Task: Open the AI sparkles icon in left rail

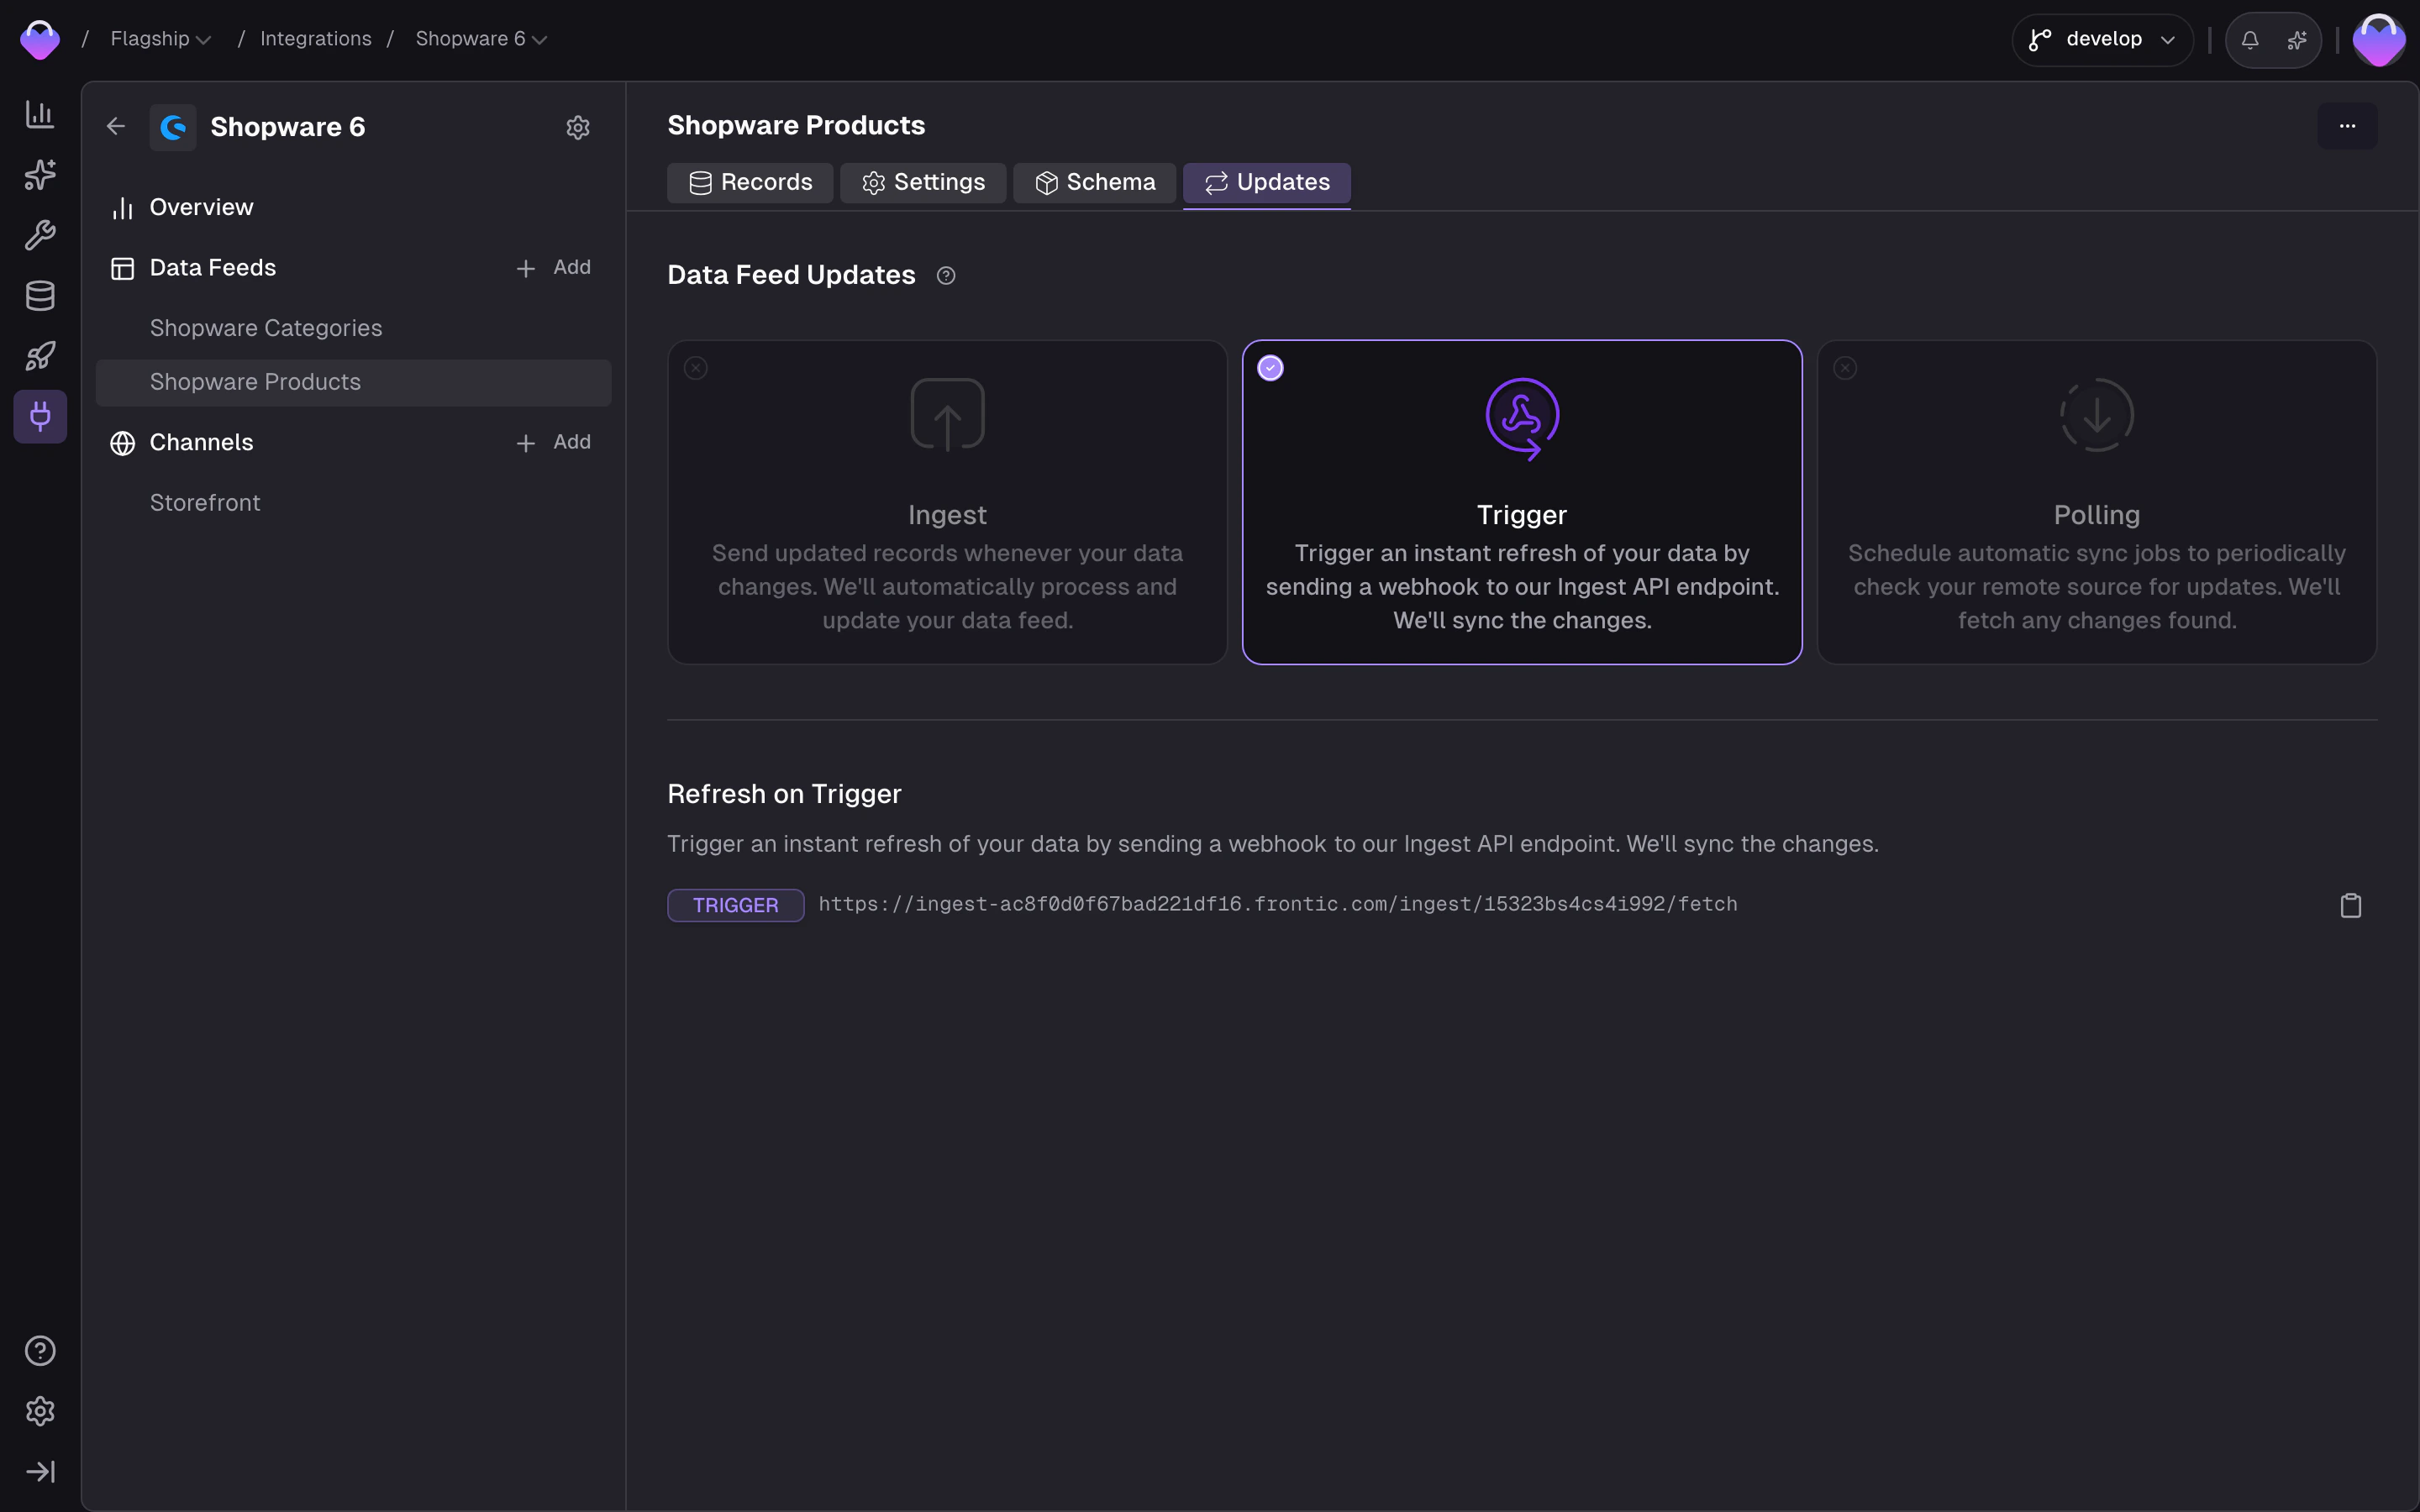Action: 40,175
